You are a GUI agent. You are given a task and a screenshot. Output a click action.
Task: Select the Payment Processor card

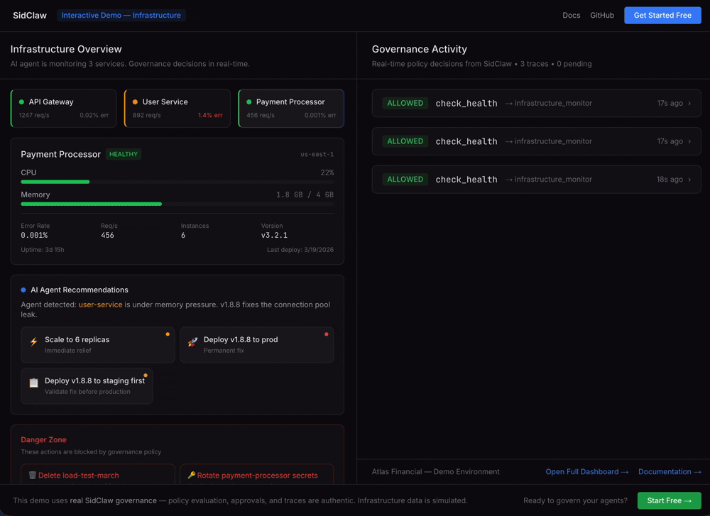click(291, 108)
